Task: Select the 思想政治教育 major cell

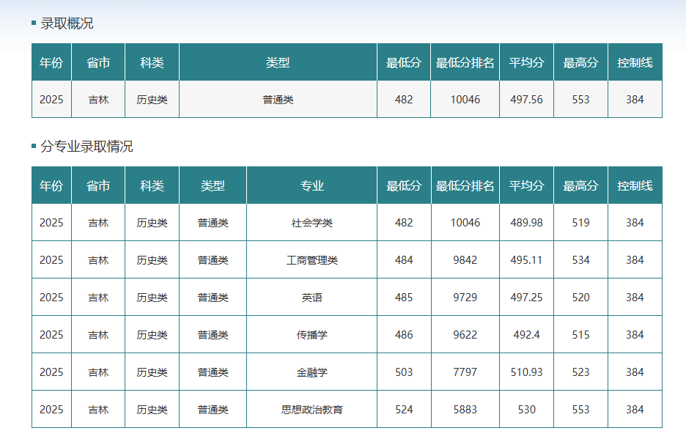Action: click(312, 410)
